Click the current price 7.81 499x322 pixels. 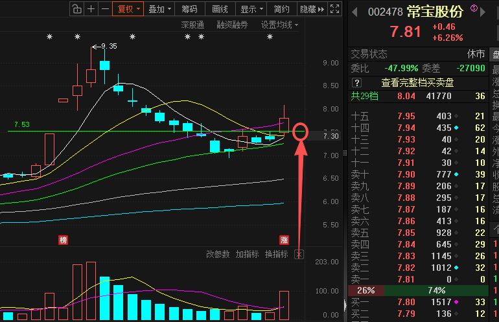[406, 32]
